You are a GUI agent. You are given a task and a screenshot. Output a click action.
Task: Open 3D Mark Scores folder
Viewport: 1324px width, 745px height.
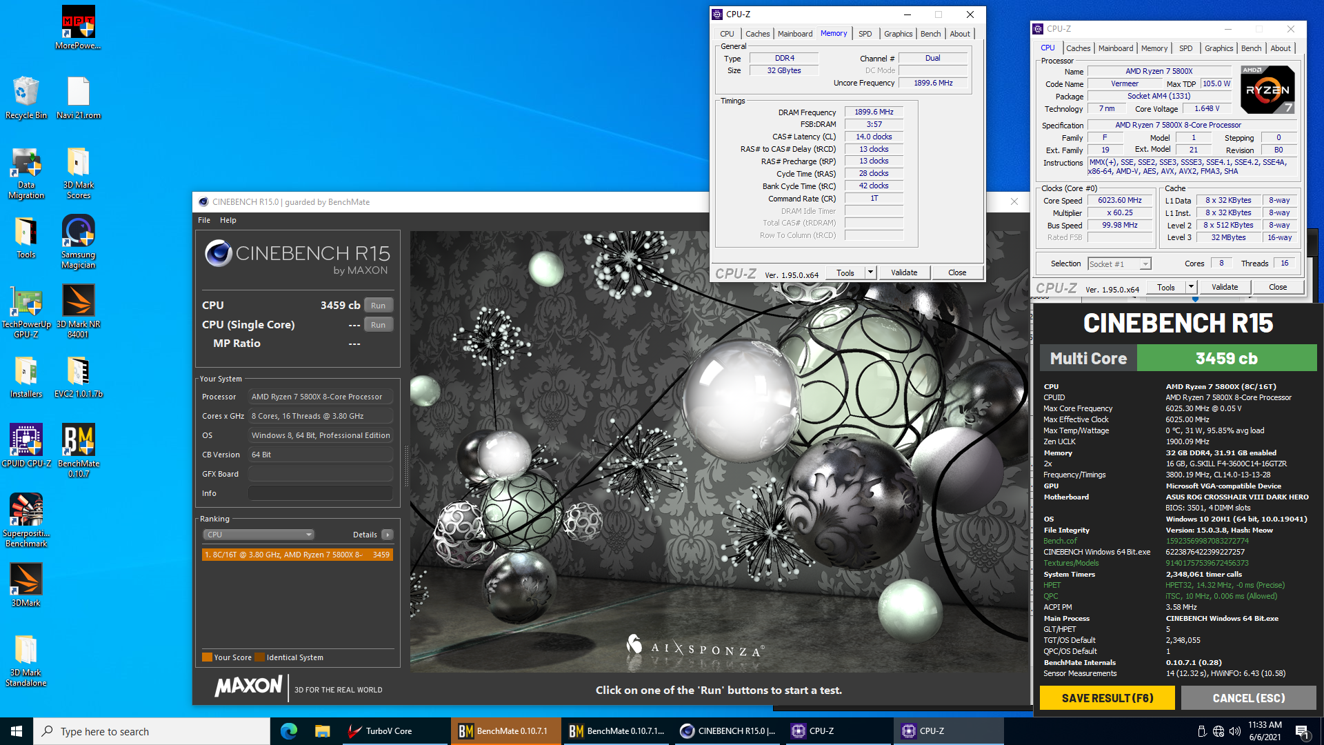[78, 172]
